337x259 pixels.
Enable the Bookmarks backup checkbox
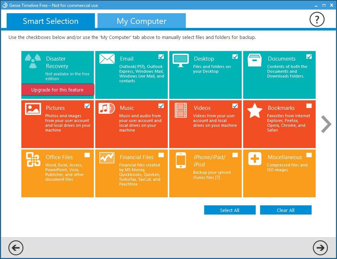[x=309, y=105]
